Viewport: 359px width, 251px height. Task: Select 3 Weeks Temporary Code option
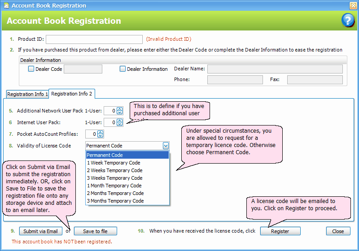pos(127,178)
